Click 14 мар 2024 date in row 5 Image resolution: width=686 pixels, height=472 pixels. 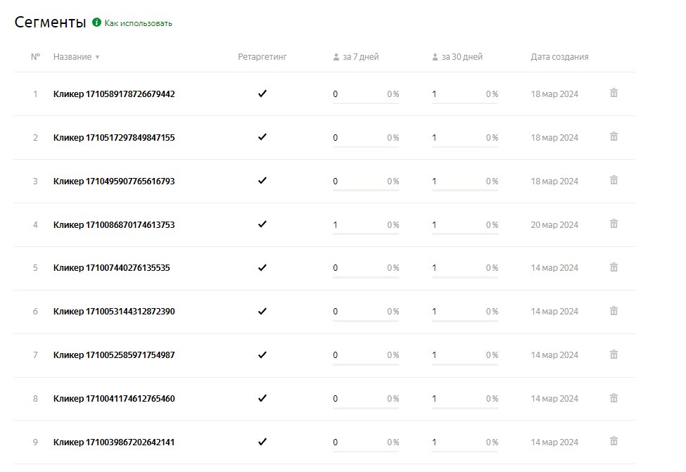(554, 268)
